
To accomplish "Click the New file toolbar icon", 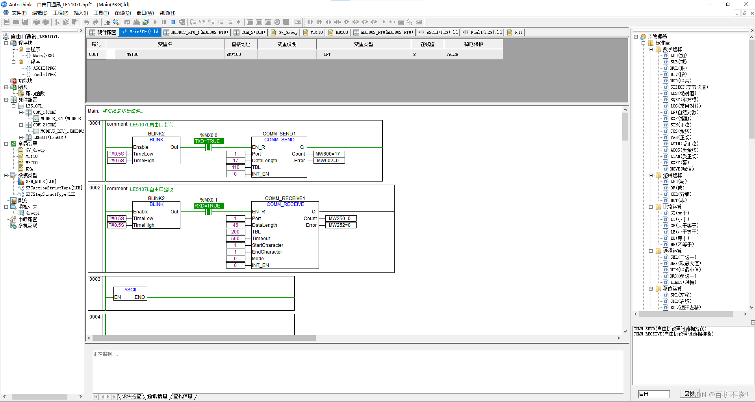I will click(7, 22).
